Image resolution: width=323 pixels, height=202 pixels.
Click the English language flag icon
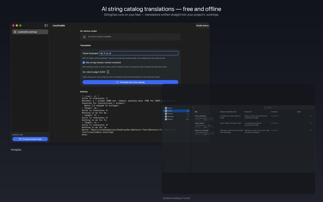[x=166, y=108]
